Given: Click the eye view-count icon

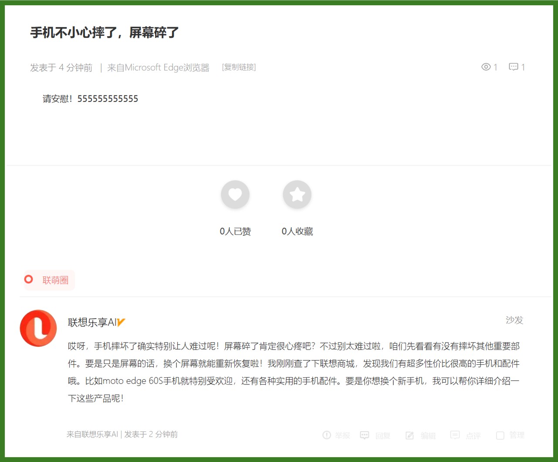Looking at the screenshot, I should click(x=486, y=67).
